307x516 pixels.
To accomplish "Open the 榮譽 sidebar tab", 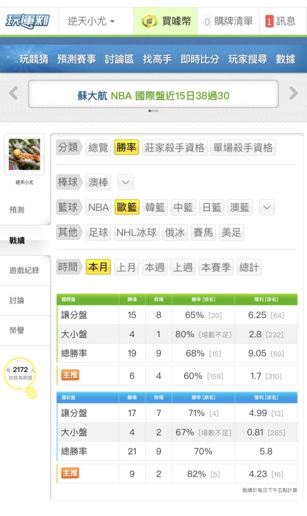I will click(17, 330).
